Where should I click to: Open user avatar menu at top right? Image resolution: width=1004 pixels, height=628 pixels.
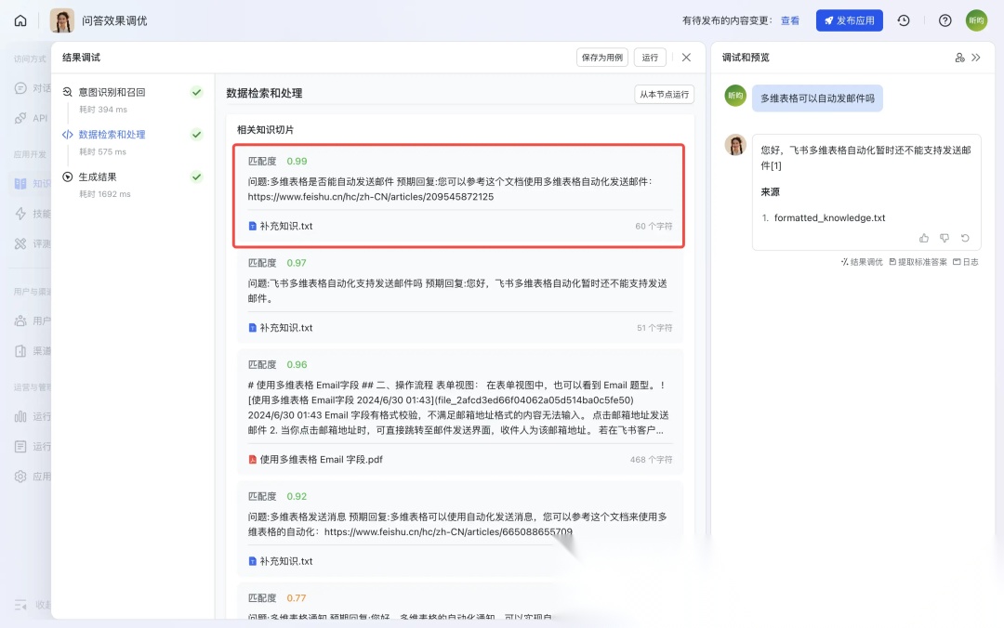[976, 20]
